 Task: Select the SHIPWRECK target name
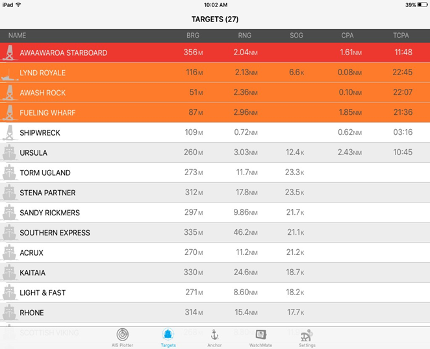coord(40,132)
